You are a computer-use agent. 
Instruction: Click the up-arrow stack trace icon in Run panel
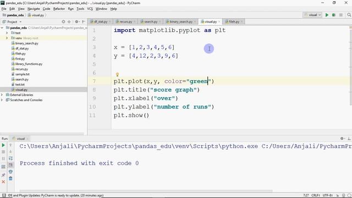coord(10,145)
